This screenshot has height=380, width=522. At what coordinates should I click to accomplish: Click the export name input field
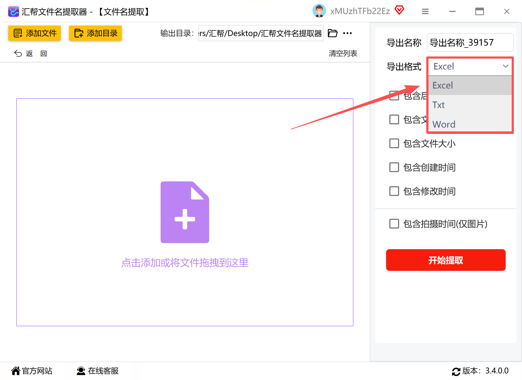(470, 43)
